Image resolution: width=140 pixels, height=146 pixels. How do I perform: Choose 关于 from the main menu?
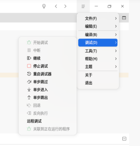click(98, 75)
